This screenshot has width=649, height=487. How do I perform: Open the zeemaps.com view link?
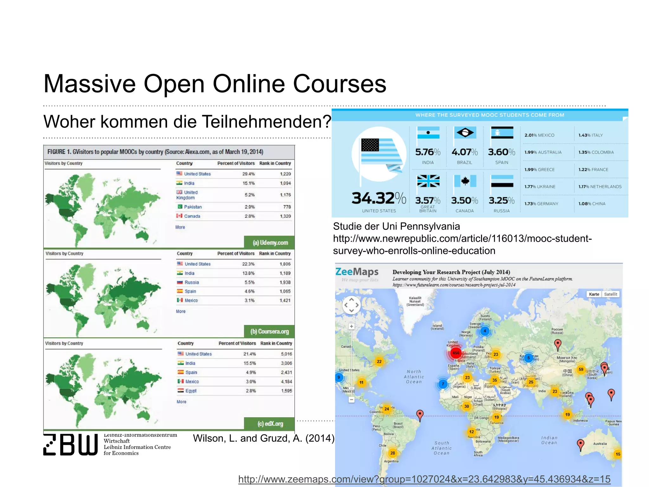[424, 479]
